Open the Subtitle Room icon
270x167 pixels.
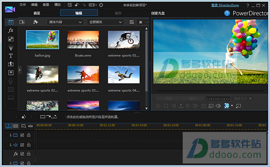point(11,98)
